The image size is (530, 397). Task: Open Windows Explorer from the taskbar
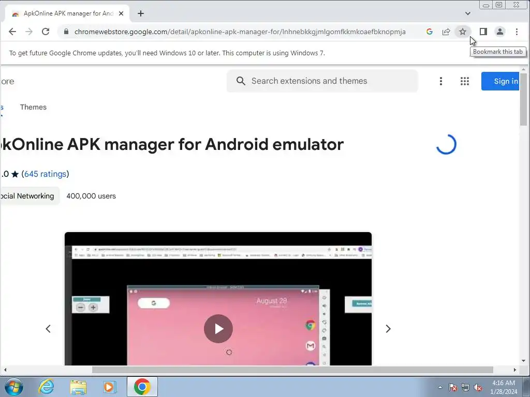[x=78, y=387]
